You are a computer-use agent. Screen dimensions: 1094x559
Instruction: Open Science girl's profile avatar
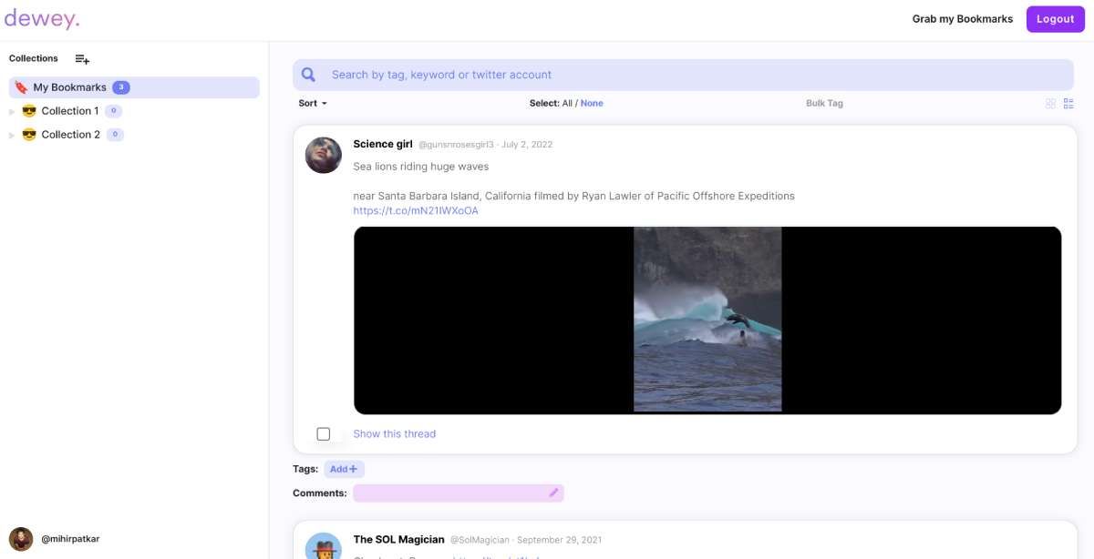tap(323, 155)
